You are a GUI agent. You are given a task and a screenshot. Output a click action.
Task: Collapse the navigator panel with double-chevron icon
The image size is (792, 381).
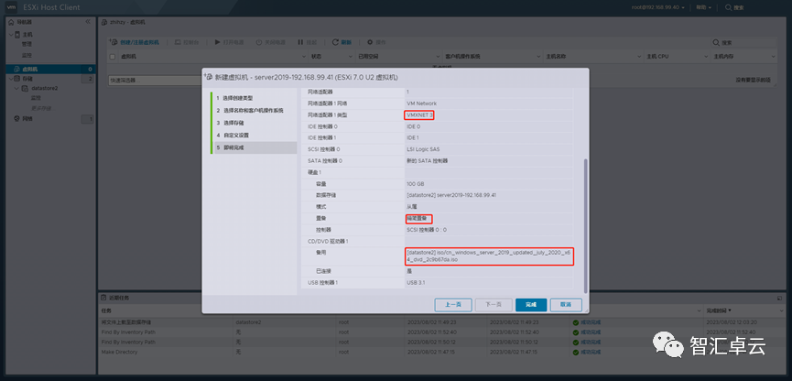(87, 22)
